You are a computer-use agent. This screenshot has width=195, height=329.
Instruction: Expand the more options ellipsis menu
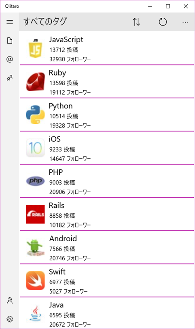pos(185,22)
